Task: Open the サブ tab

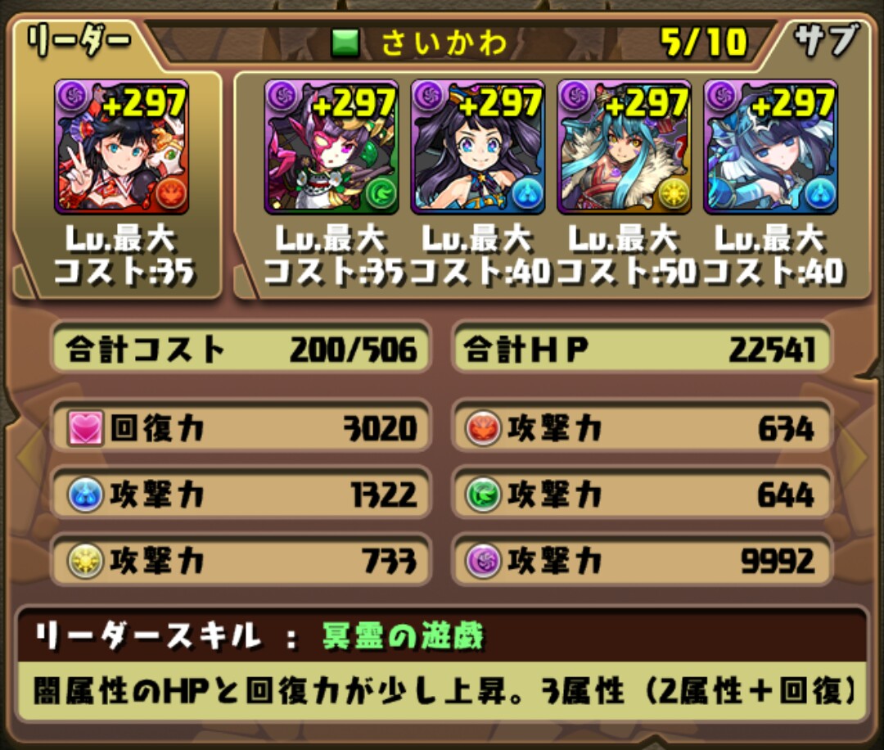Action: pos(827,41)
